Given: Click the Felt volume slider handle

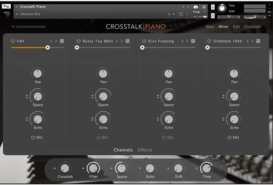Looking at the screenshot, I should [x=48, y=48].
